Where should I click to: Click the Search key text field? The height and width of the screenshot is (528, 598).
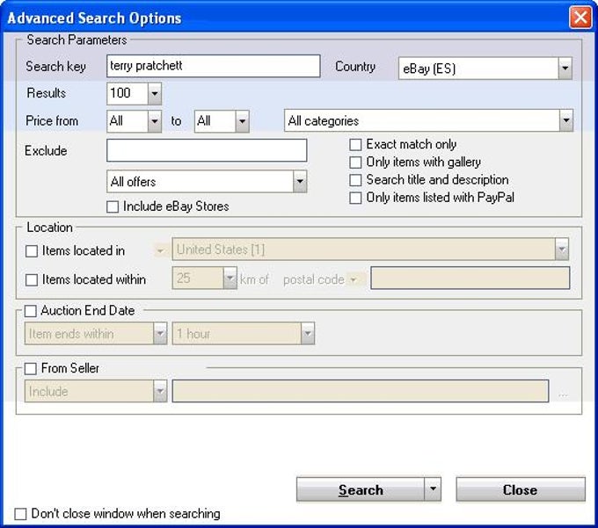click(213, 66)
